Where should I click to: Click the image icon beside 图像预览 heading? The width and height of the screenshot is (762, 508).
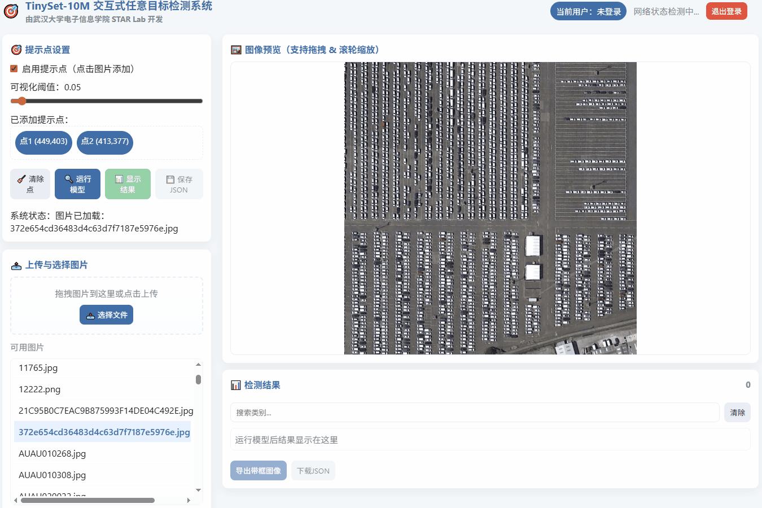[236, 50]
